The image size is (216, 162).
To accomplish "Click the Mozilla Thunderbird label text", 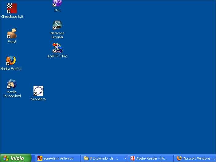I will [x=12, y=94].
